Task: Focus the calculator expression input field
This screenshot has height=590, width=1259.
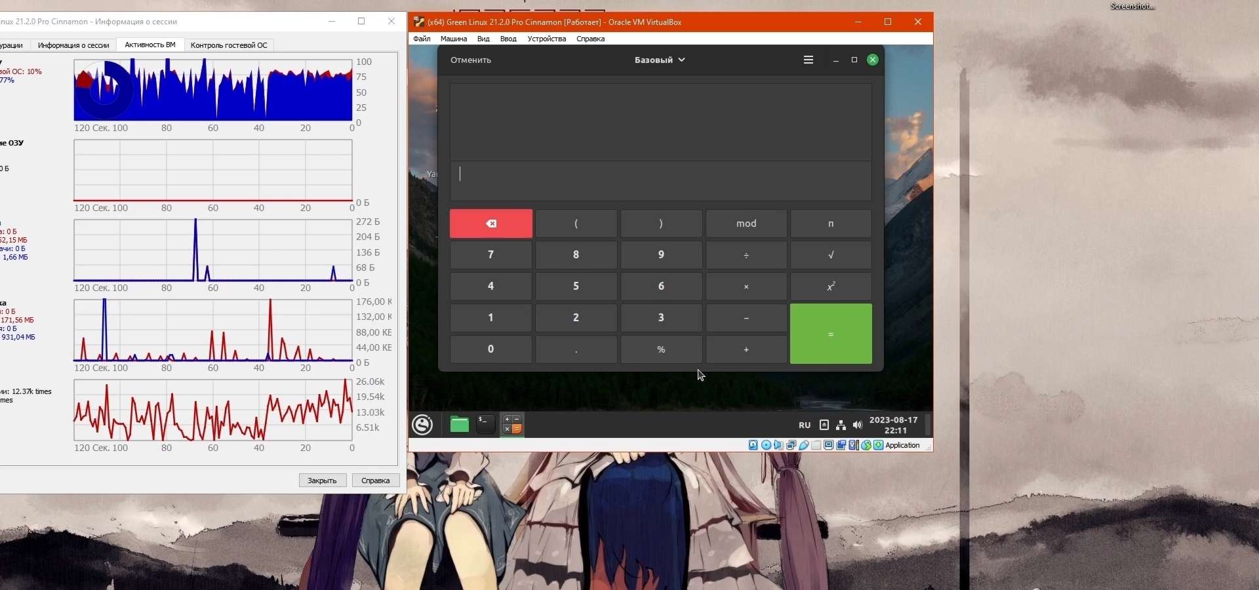Action: click(x=661, y=181)
